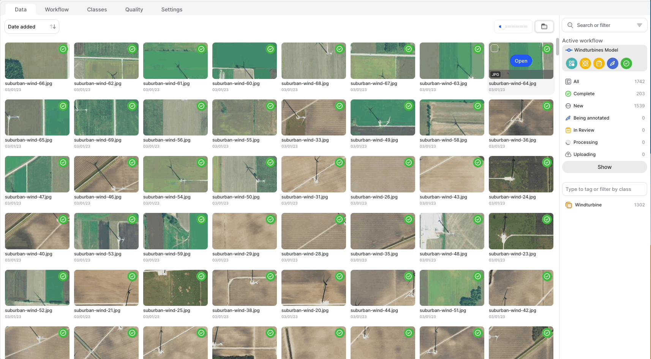Viewport: 651px width, 359px height.
Task: Click the vertical scrollbar of the image grid
Action: click(557, 47)
